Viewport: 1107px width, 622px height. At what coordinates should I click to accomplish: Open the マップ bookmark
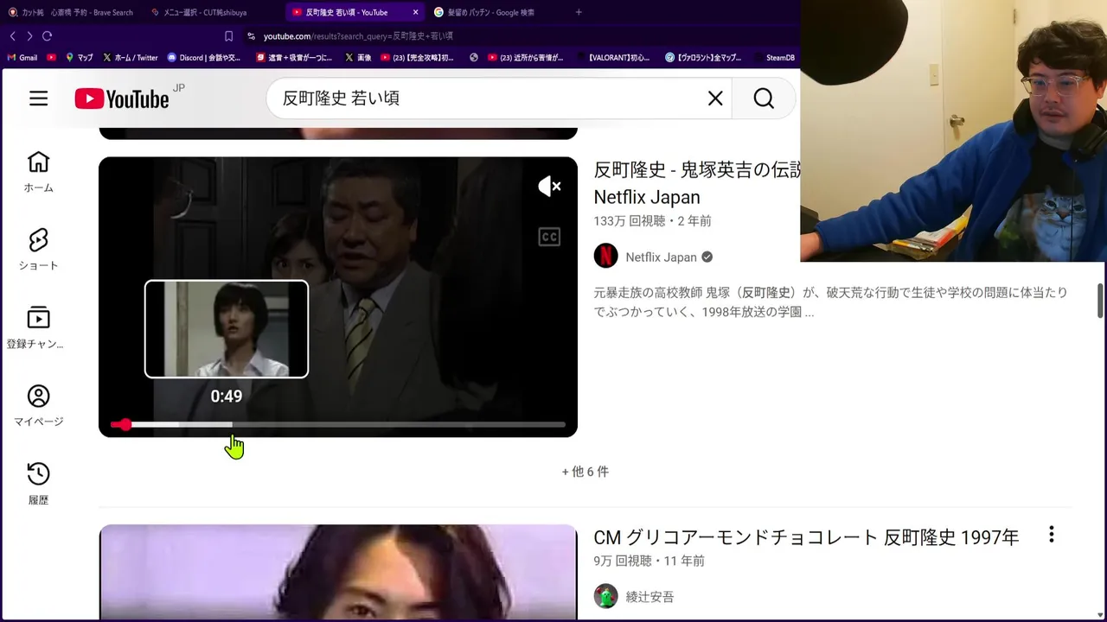point(79,58)
